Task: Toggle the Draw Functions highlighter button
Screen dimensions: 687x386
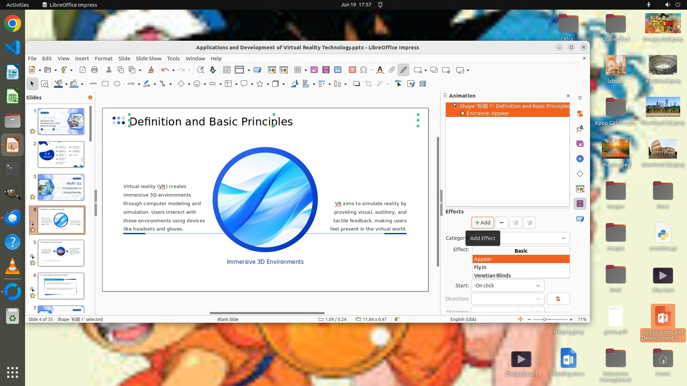Action: click(x=403, y=70)
